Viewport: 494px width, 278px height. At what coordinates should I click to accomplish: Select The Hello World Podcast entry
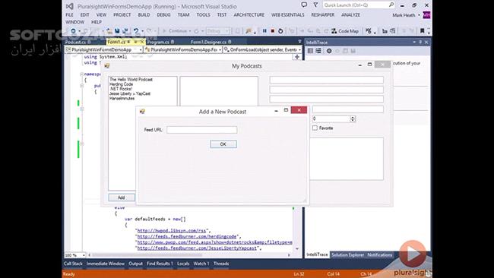pyautogui.click(x=131, y=80)
